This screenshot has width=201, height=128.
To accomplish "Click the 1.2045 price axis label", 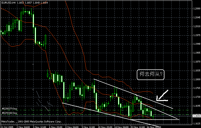I will pyautogui.click(x=197, y=18).
